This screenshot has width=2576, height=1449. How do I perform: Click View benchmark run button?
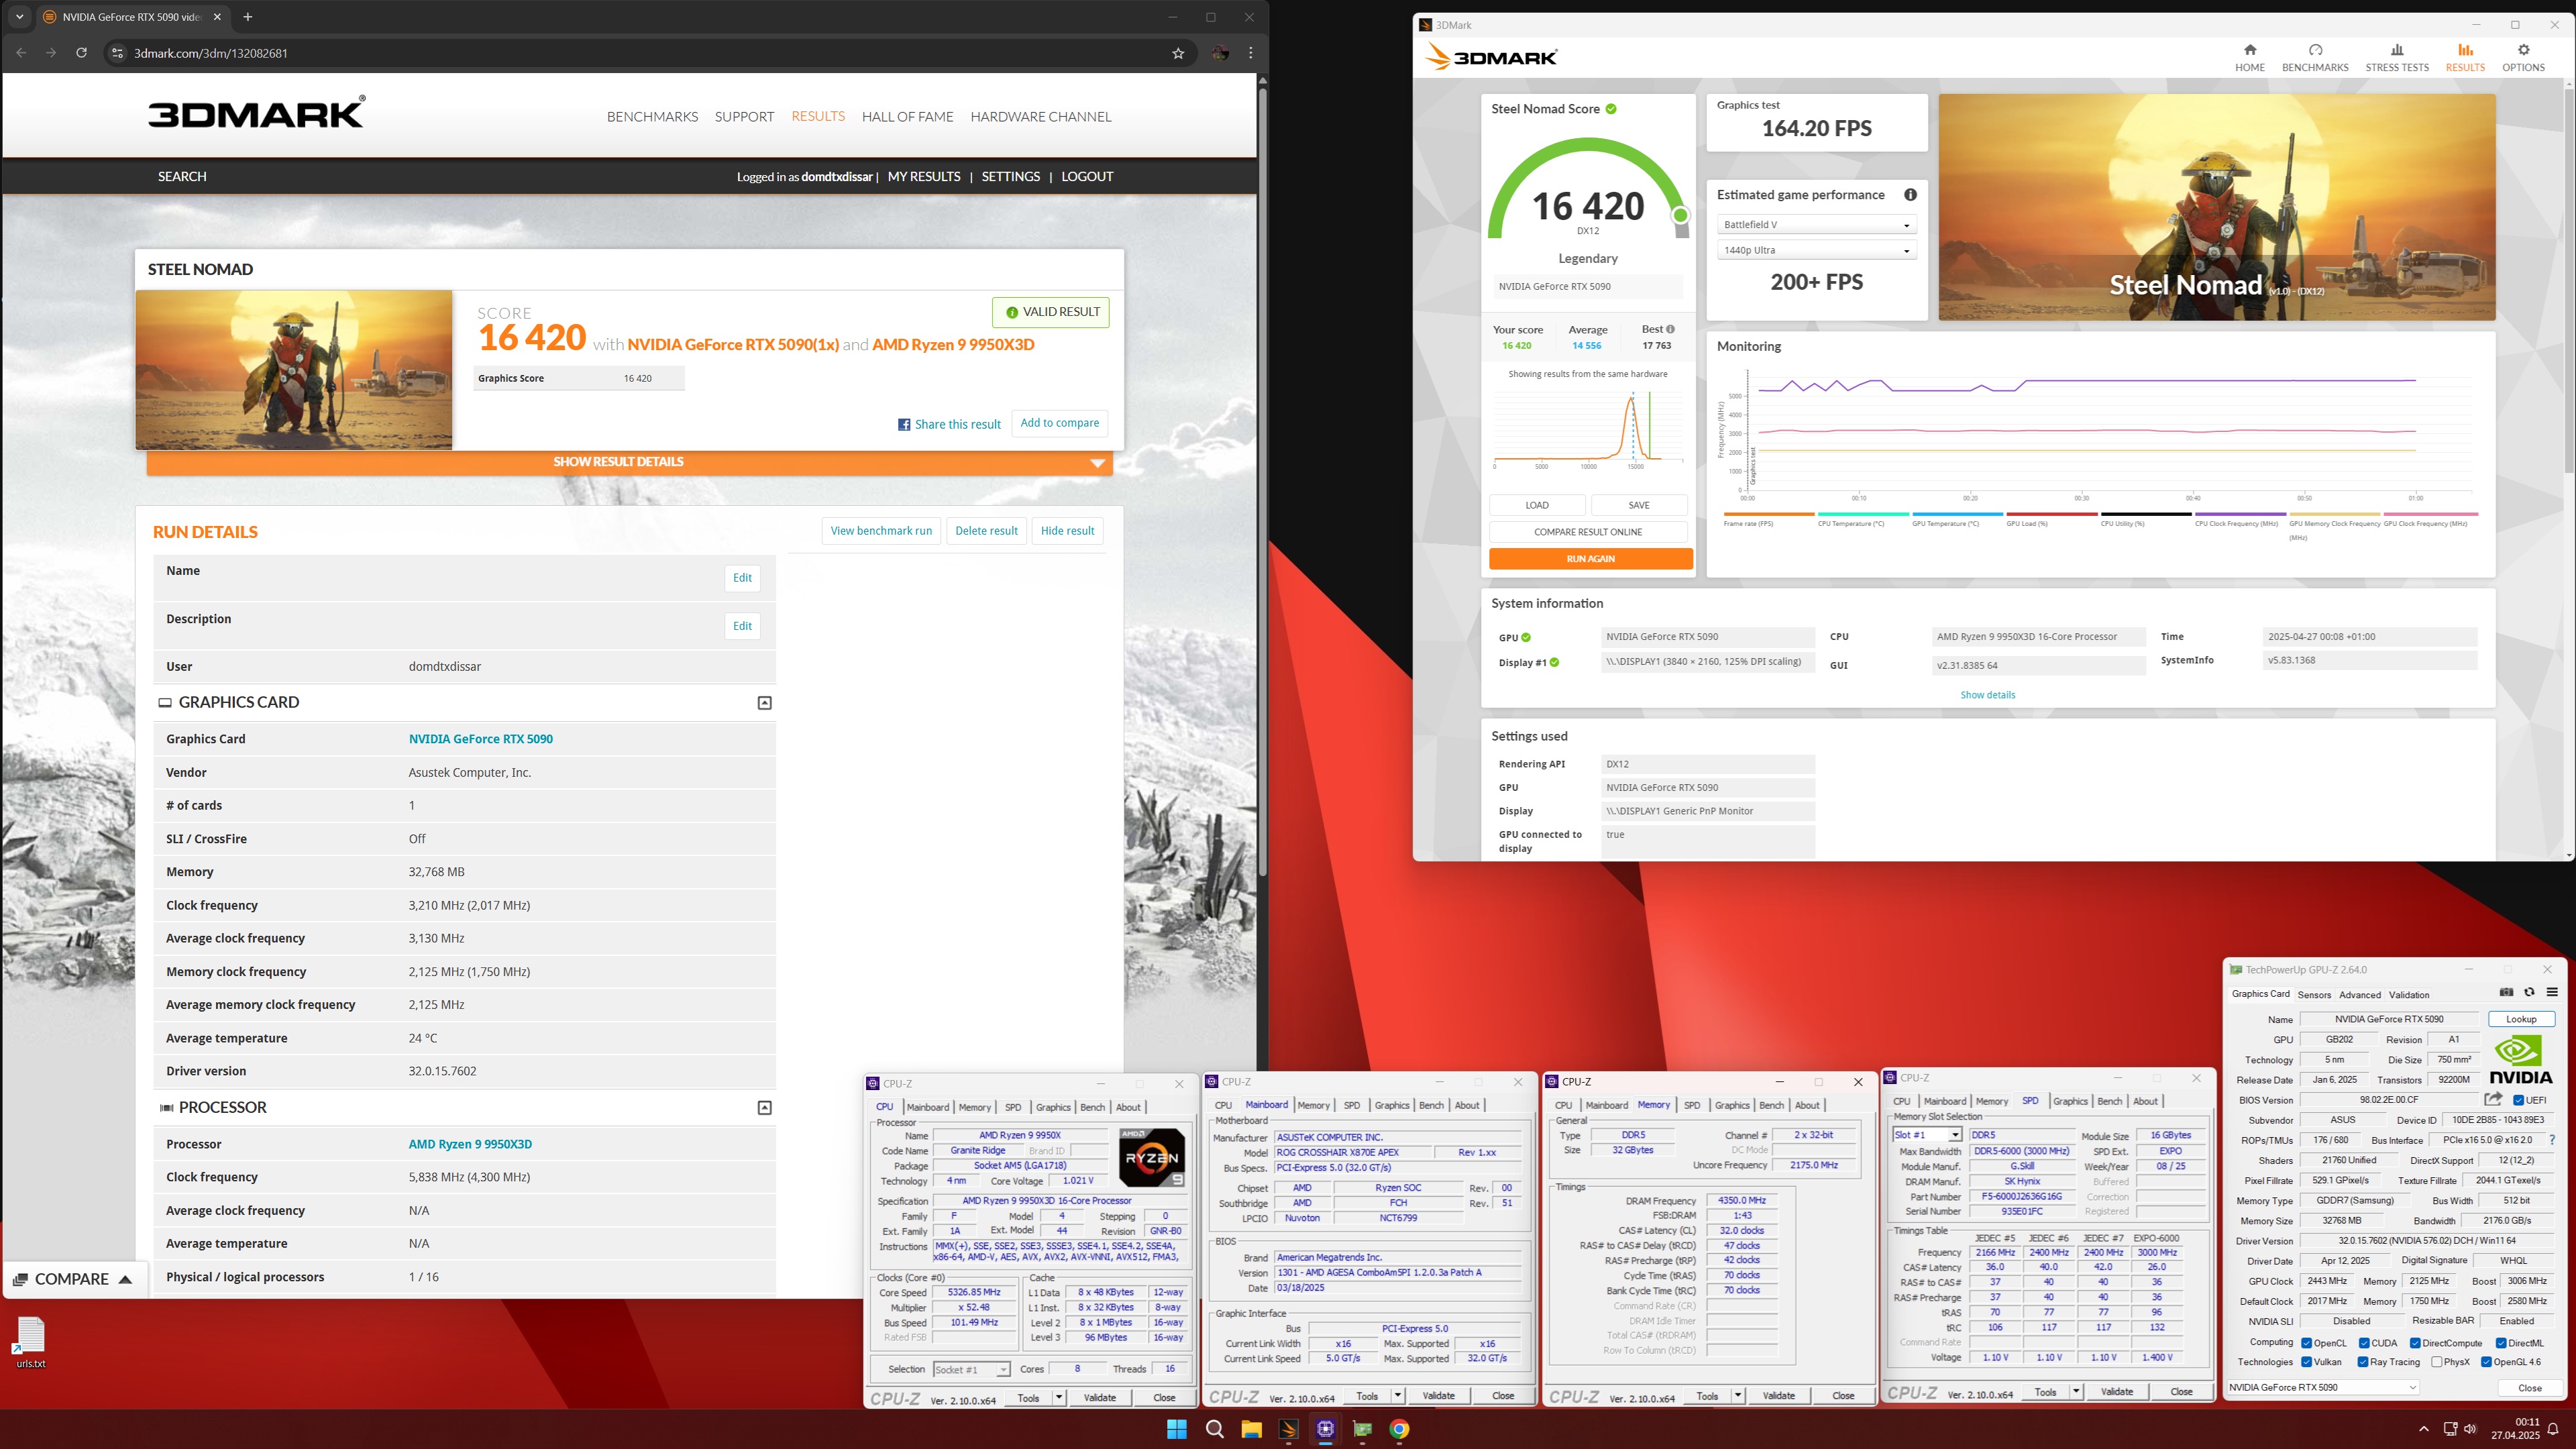point(881,531)
